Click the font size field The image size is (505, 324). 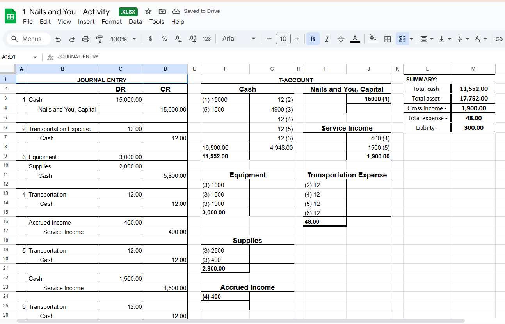click(283, 39)
